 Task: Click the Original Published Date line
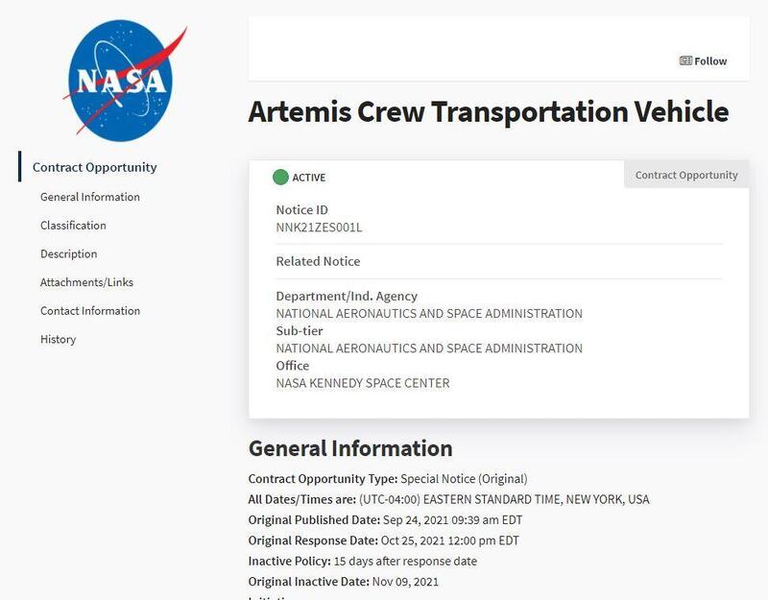pos(385,520)
